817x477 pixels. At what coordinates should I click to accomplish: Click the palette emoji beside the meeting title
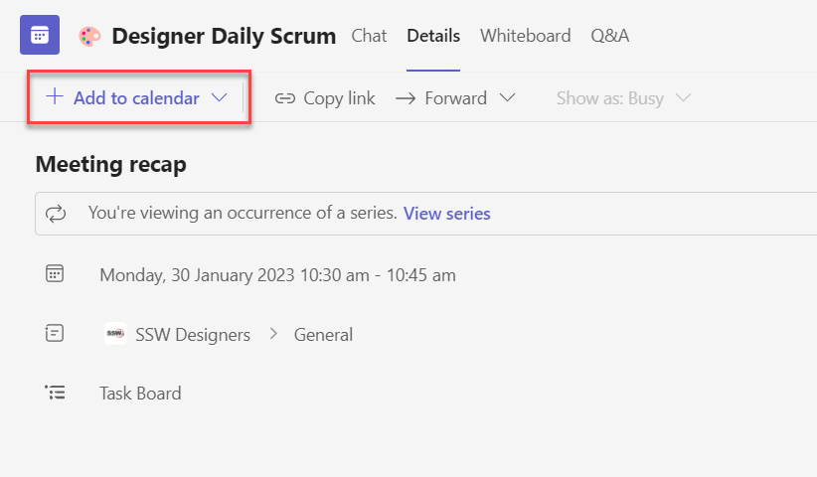[x=89, y=37]
